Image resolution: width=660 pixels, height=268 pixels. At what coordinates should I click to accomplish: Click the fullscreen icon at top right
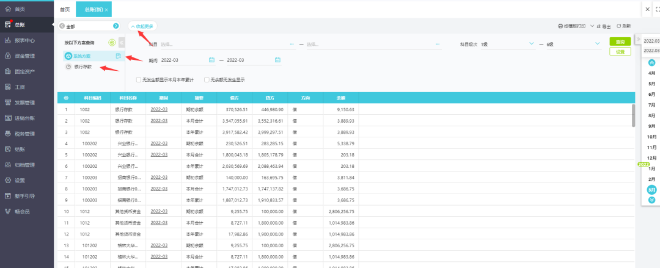pyautogui.click(x=658, y=9)
